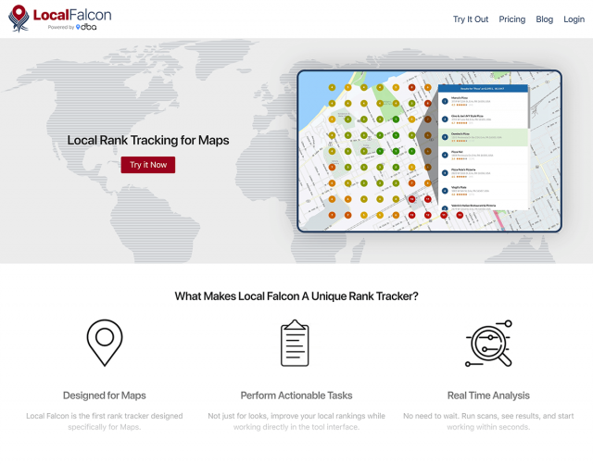Click the Perform Actionable Tasks heading

(x=296, y=395)
